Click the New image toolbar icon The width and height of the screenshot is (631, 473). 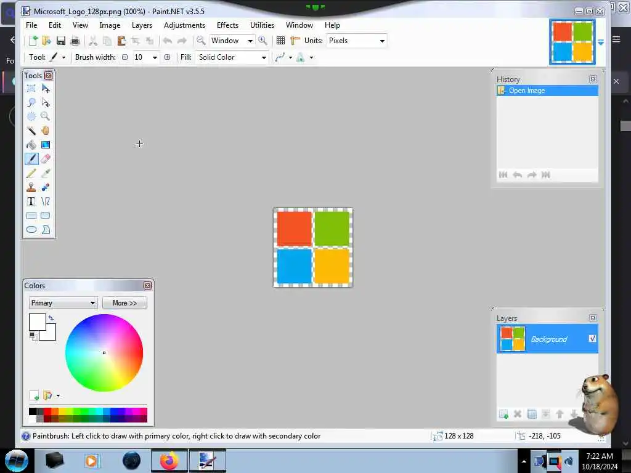[x=33, y=41]
